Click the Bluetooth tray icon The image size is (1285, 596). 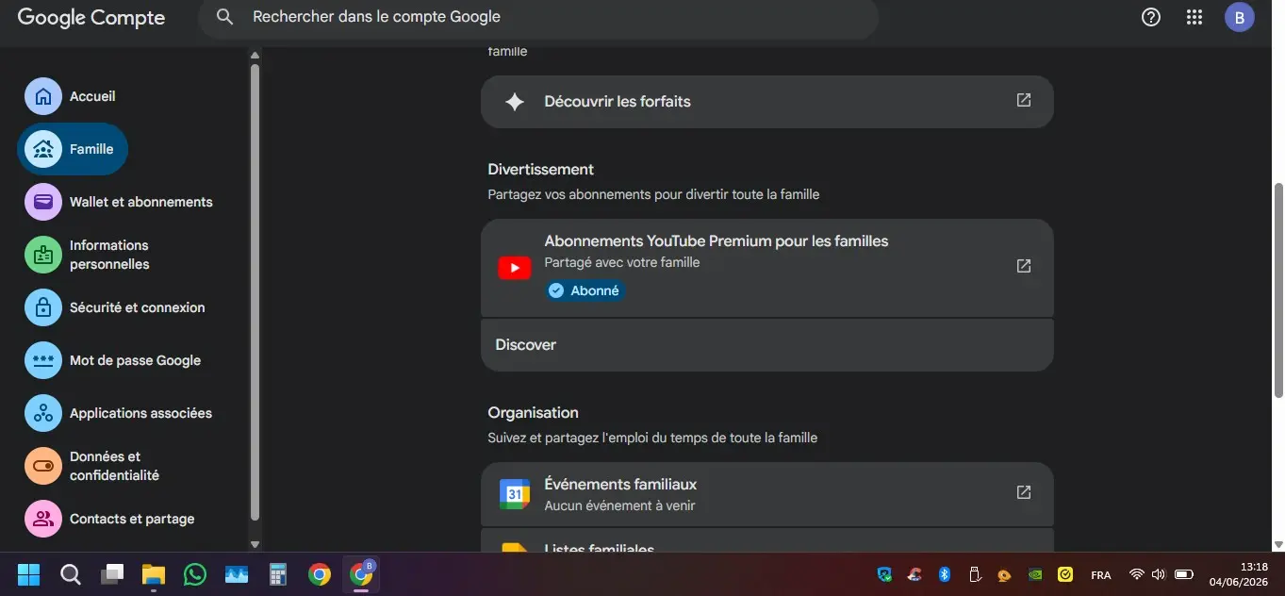(x=944, y=574)
